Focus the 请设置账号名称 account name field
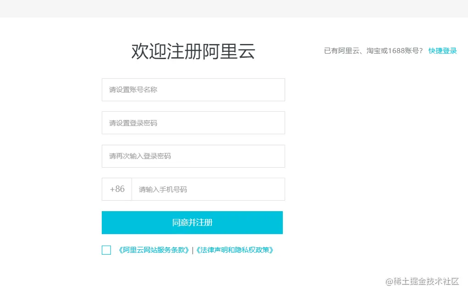468x295 pixels. (x=193, y=90)
